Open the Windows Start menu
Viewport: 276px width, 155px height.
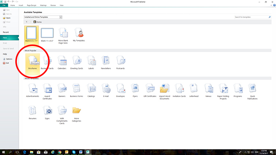point(3,152)
